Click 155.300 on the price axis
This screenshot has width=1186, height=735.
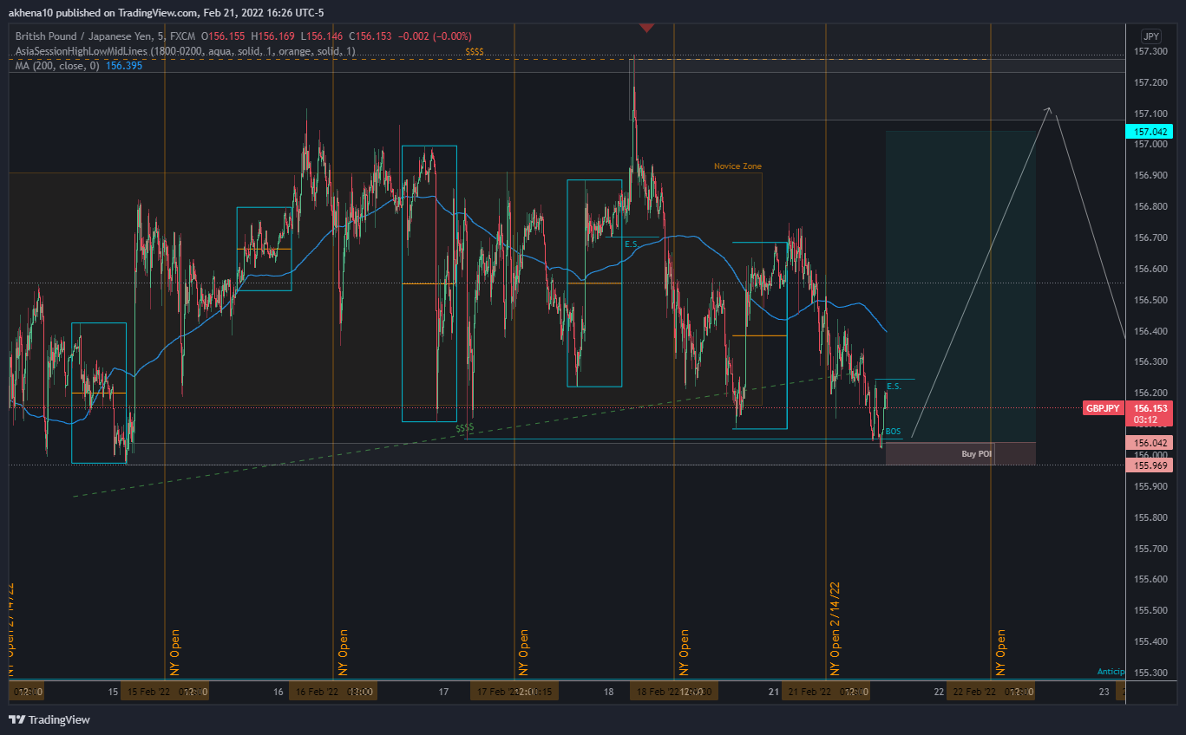click(x=1150, y=673)
